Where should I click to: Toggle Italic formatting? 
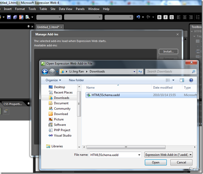165,17
